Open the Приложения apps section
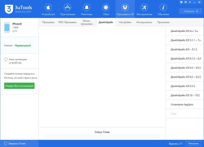The height and width of the screenshot is (147, 204). [x=67, y=9]
